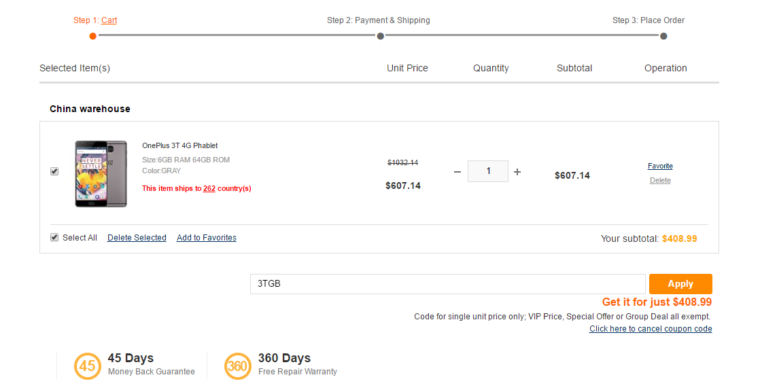The height and width of the screenshot is (388, 777).
Task: Click Color:GRAY text
Action: click(x=162, y=171)
